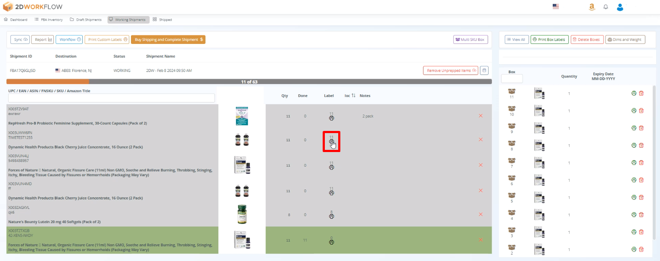Click the calendar icon beside Remove Unprepped Items
Image resolution: width=660 pixels, height=261 pixels.
[484, 70]
